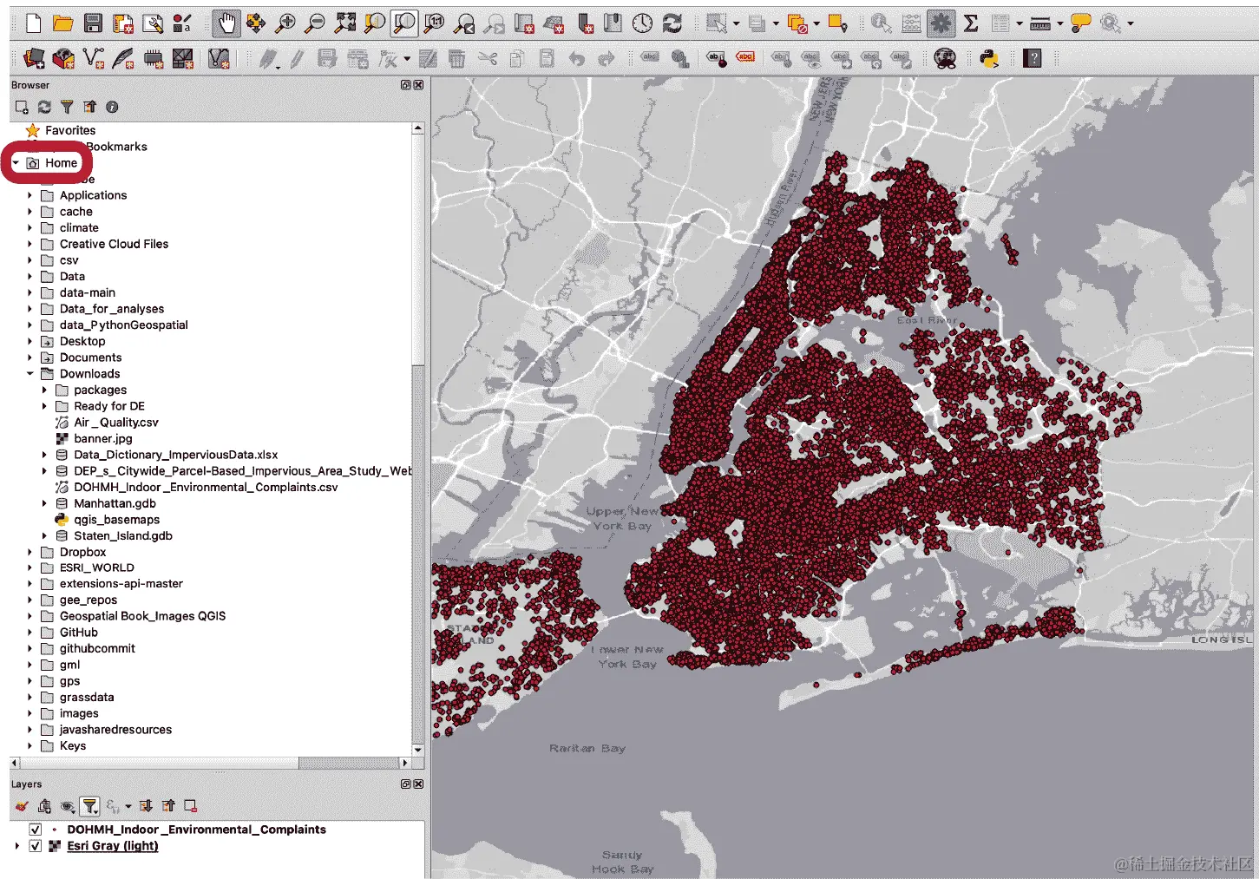Show Statistical Summary panel
1259x879 pixels.
971,23
